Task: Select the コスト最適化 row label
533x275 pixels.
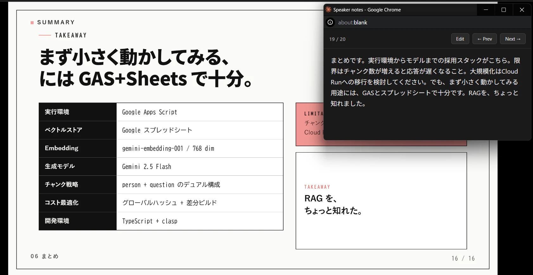Action: click(78, 203)
